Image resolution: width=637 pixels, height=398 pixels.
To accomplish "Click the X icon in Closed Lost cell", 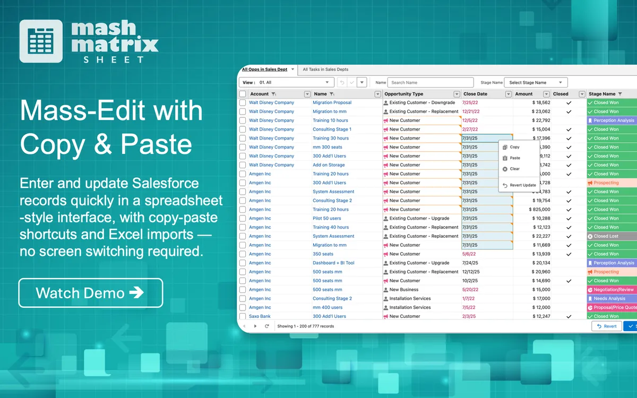I will coord(590,236).
